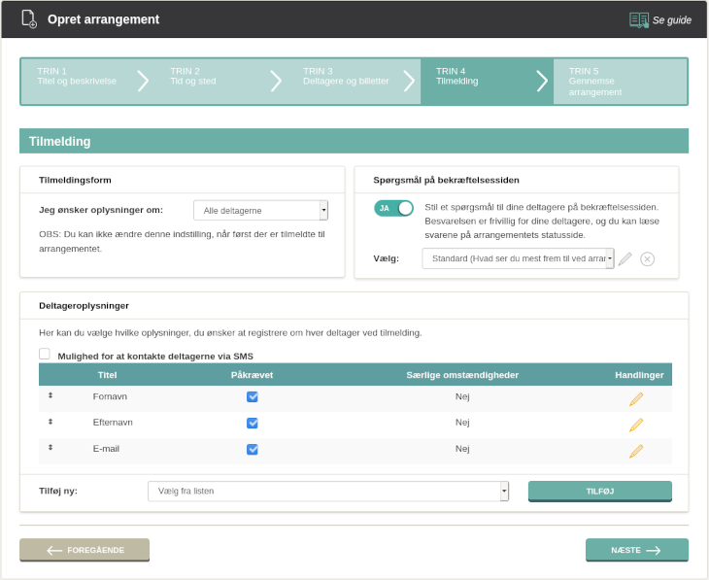Click the NÆSTE button
This screenshot has height=580, width=709.
[636, 550]
